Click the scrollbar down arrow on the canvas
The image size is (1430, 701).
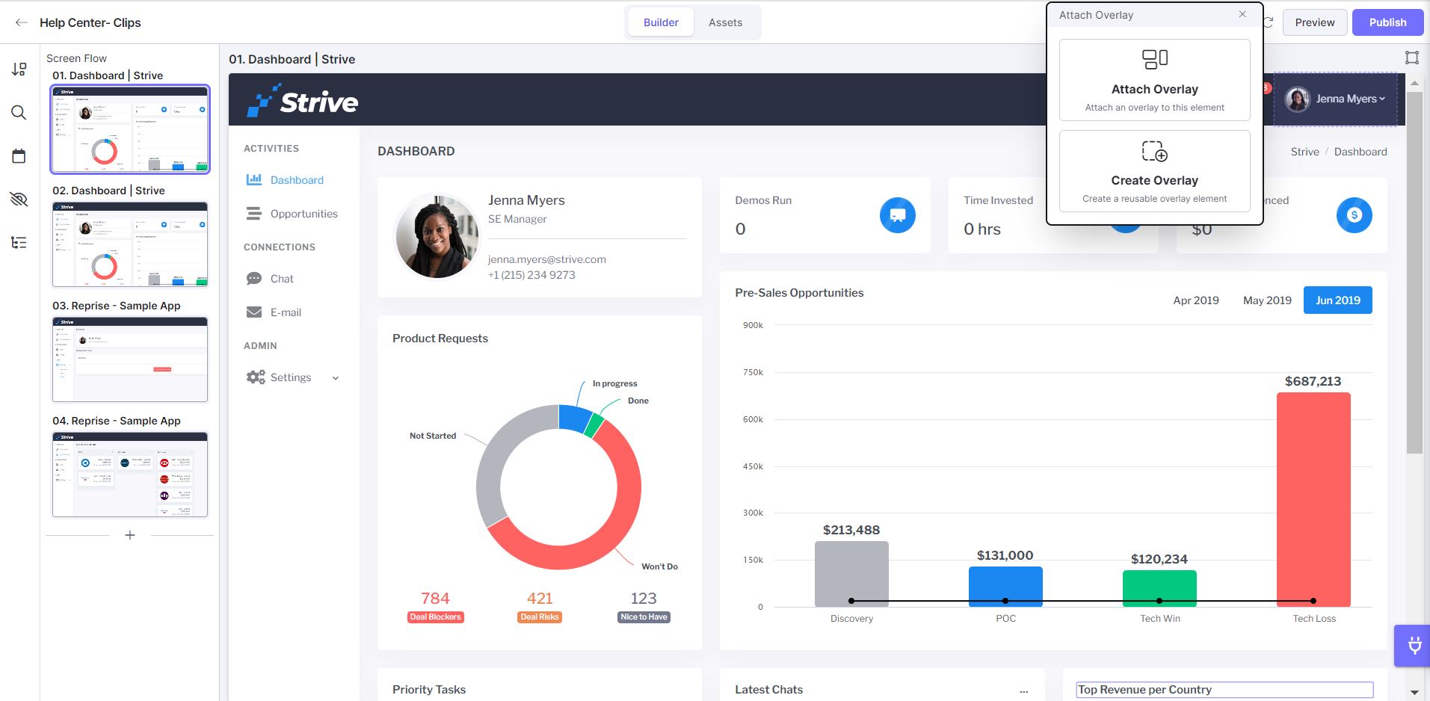1414,693
